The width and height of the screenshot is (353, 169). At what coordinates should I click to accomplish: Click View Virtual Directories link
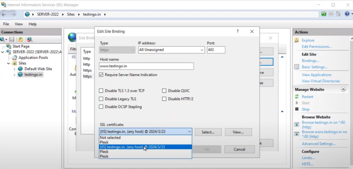pyautogui.click(x=321, y=81)
